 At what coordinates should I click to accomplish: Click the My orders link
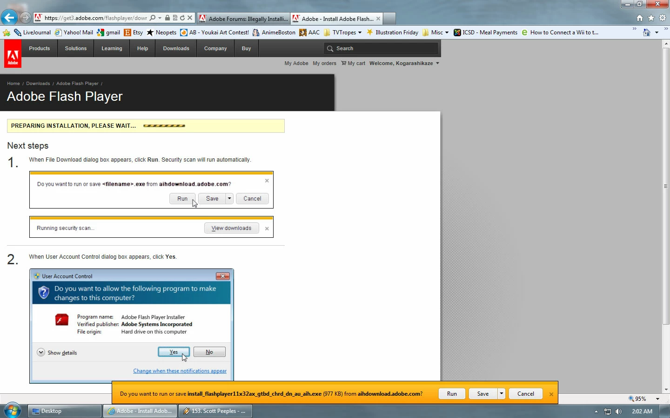tap(324, 63)
